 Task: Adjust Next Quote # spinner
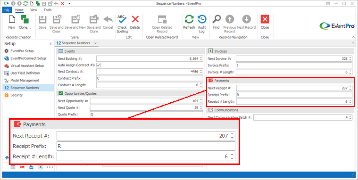click(x=201, y=107)
